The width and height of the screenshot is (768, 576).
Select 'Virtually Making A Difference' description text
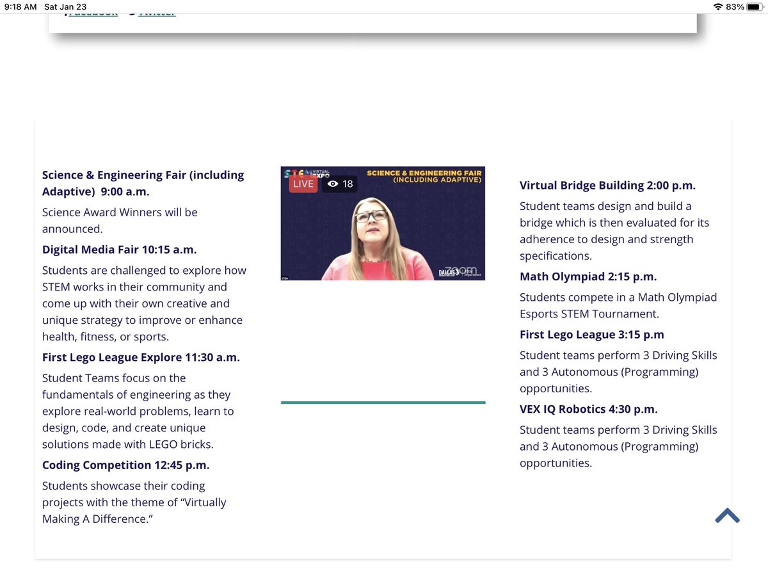coord(134,502)
